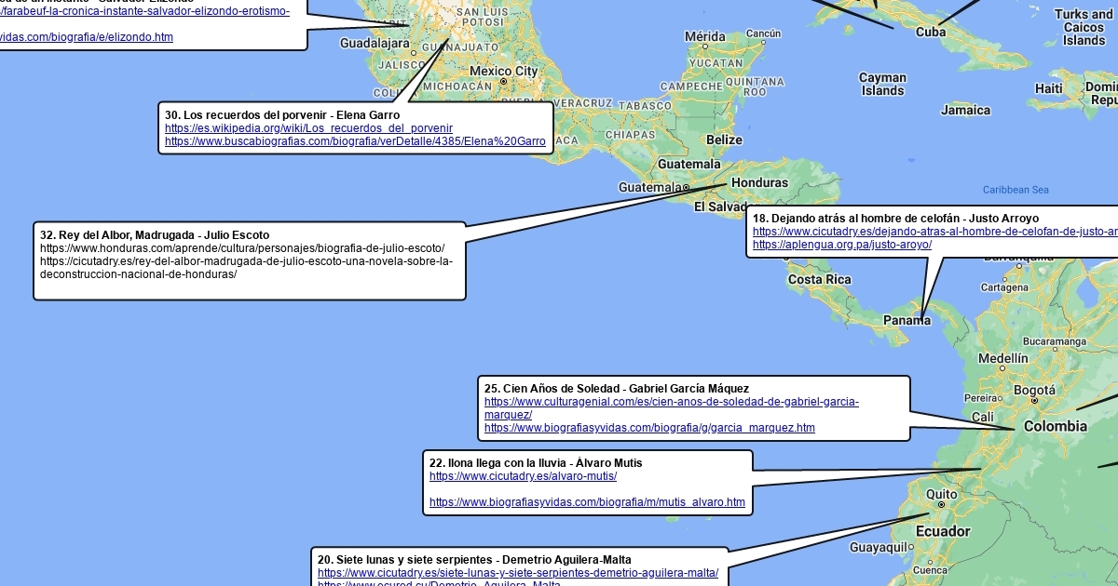Viewport: 1118px width, 586px height.
Task: Click the Honduras country label
Action: coord(759,183)
